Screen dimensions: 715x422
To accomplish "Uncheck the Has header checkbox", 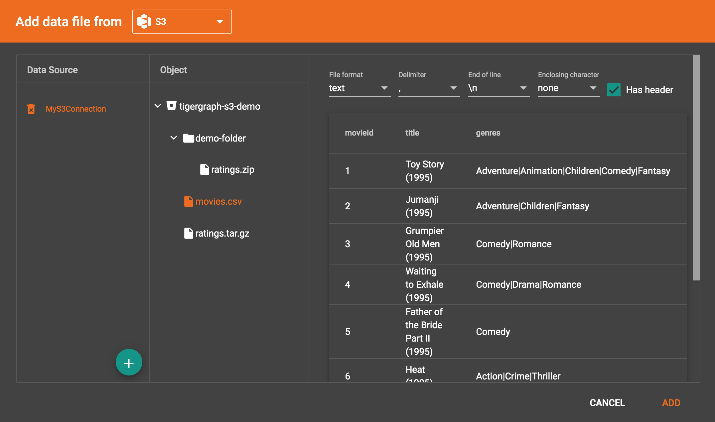I will coord(614,90).
